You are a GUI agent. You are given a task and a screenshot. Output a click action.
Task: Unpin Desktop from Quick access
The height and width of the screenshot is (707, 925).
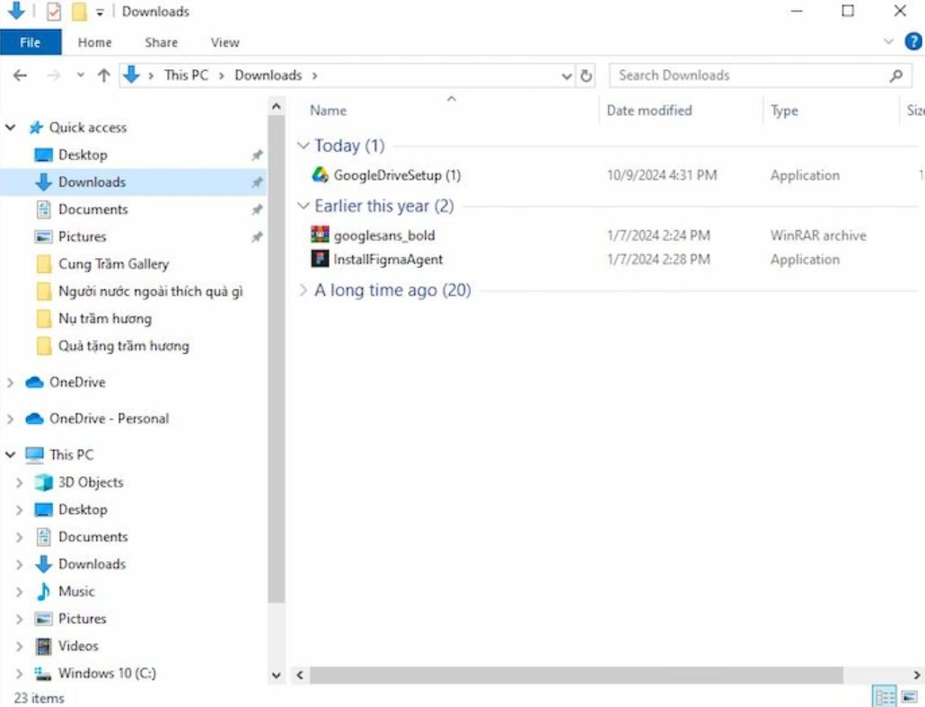pos(258,155)
